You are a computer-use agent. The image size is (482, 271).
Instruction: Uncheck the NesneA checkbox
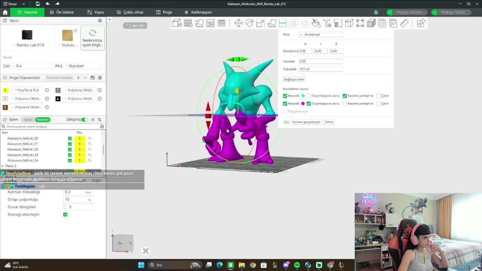285,96
